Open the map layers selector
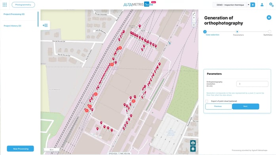This screenshot has width=276, height=155. click(193, 149)
